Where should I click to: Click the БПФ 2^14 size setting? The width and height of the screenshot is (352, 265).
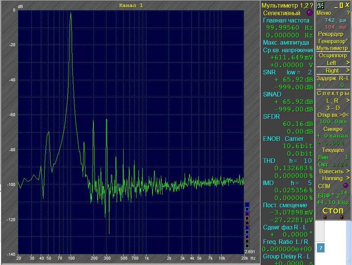333,195
